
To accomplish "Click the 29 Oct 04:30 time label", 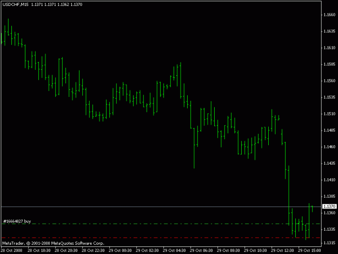I will (x=174, y=251).
